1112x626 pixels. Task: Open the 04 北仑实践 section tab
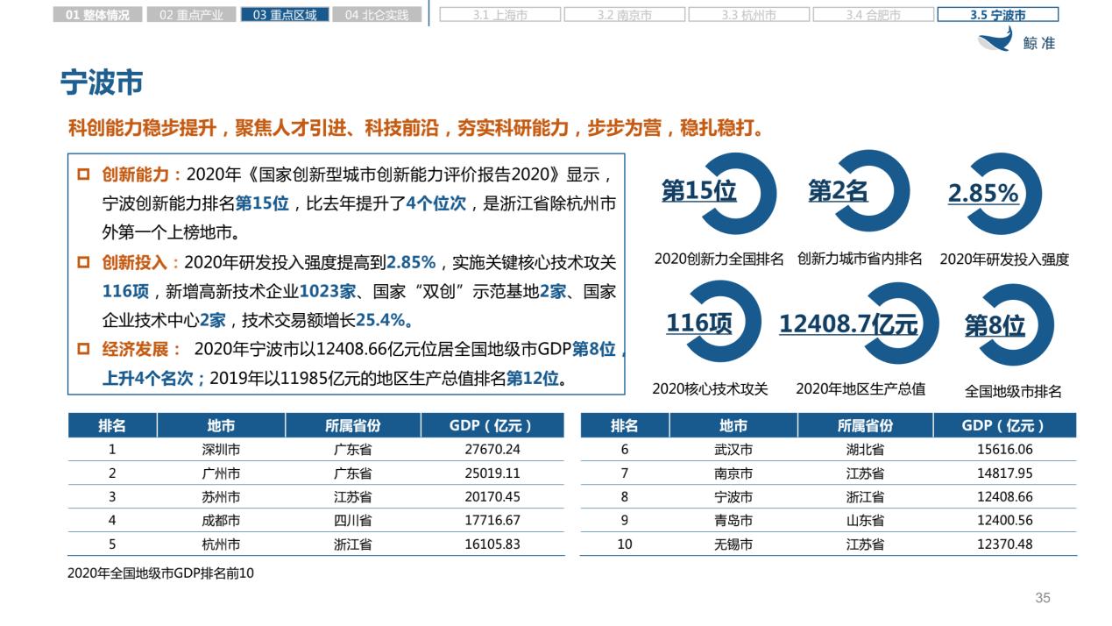378,15
